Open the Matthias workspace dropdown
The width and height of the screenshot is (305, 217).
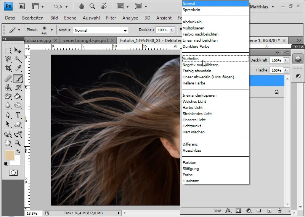pos(262,7)
